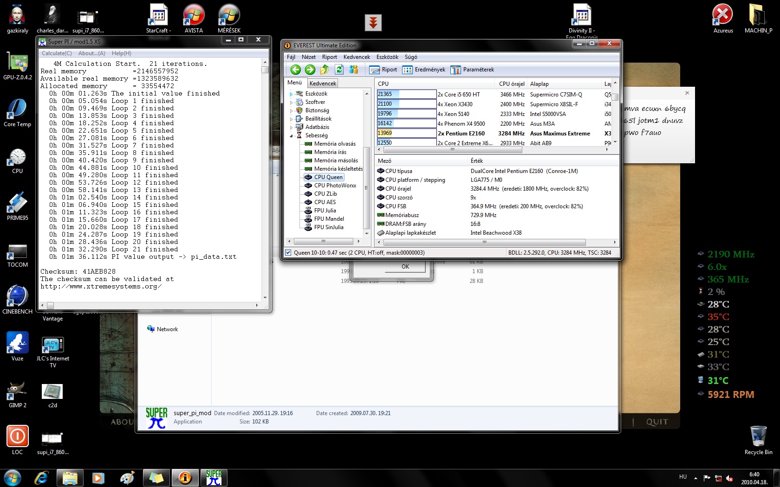
Task: Open the Riport menu in EVEREST menu bar
Action: [x=330, y=57]
